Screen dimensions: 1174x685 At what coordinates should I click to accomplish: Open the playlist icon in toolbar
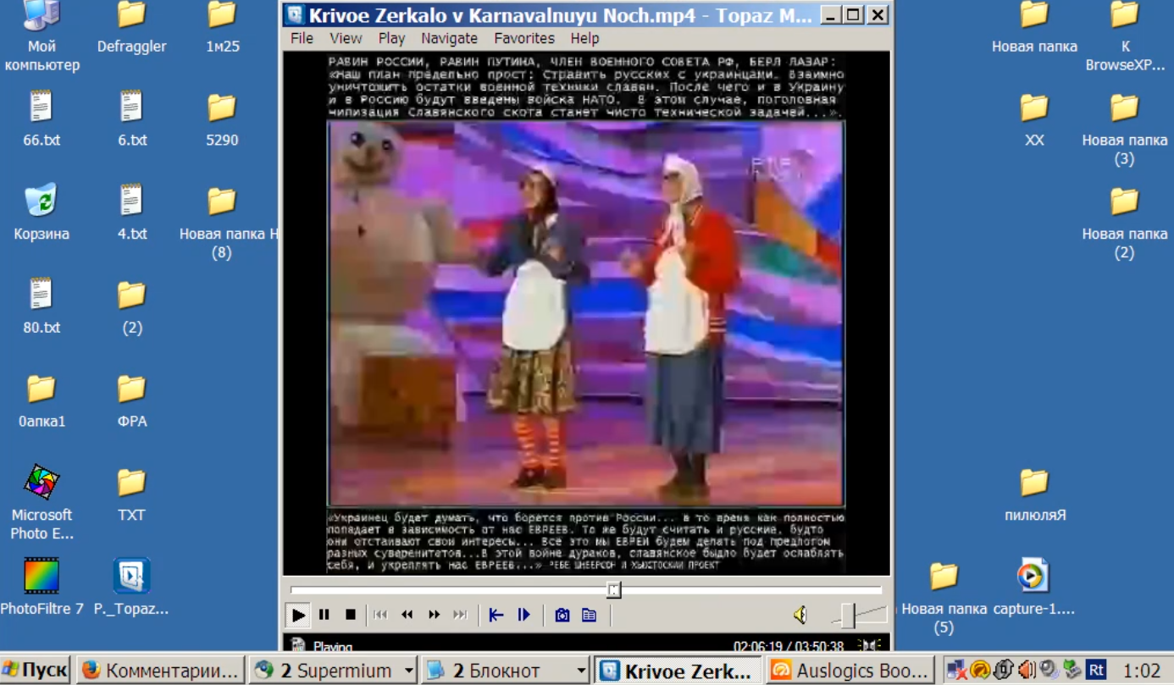[590, 615]
